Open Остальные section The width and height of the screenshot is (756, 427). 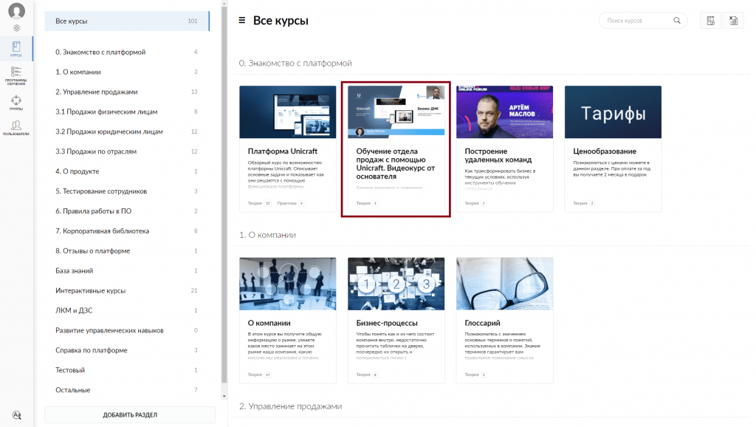[x=127, y=390]
